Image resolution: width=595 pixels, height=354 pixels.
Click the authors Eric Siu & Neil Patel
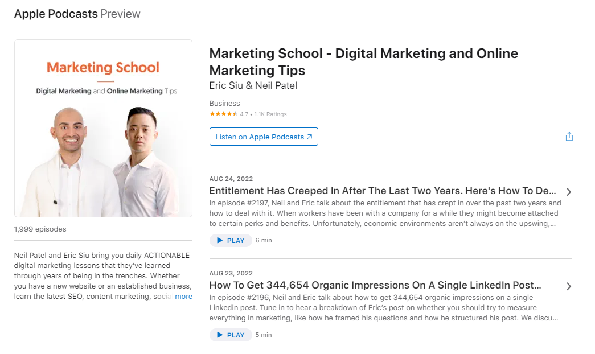[x=253, y=85]
